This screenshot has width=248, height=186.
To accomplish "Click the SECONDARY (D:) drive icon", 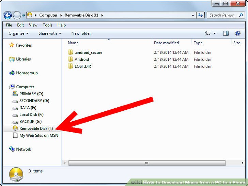I will coord(15,102).
